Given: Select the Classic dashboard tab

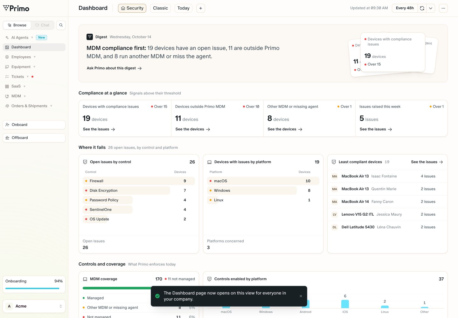Looking at the screenshot, I should coord(160,8).
